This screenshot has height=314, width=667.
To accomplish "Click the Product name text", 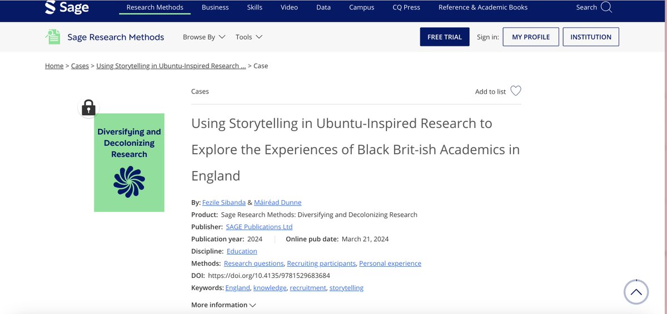I will coord(319,215).
